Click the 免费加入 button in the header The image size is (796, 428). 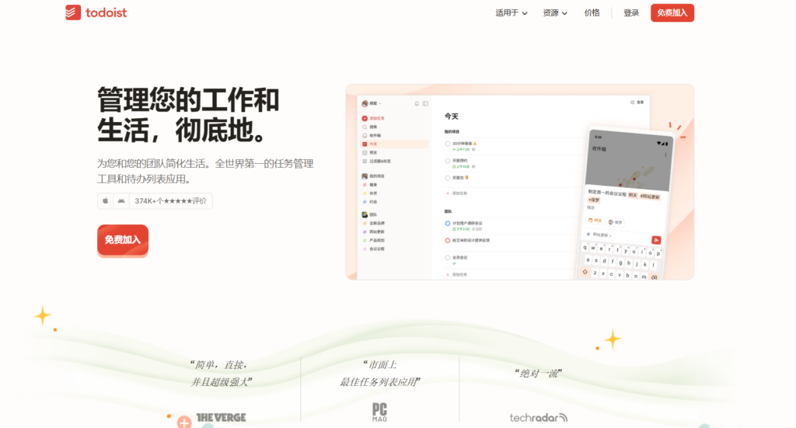[x=672, y=12]
